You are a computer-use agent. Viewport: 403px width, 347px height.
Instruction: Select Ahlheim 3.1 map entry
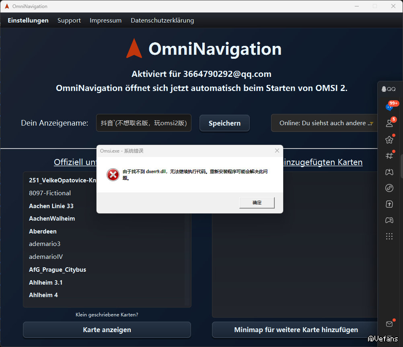tap(46, 283)
